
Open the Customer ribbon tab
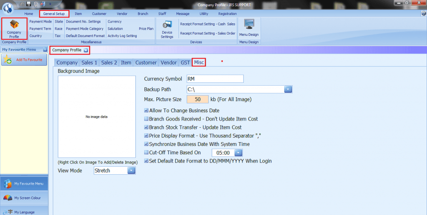[x=99, y=14]
